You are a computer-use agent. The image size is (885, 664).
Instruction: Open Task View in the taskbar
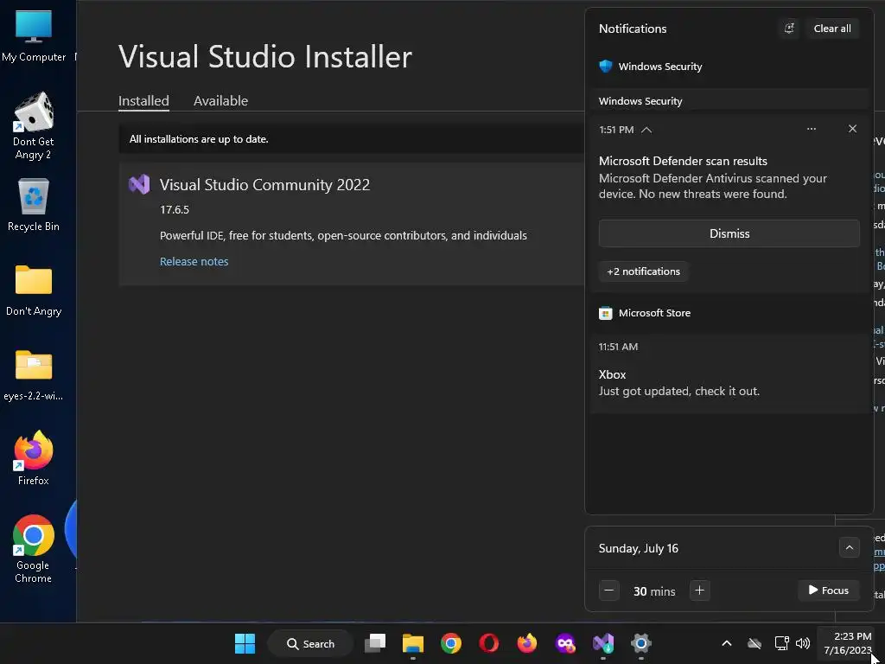click(375, 643)
